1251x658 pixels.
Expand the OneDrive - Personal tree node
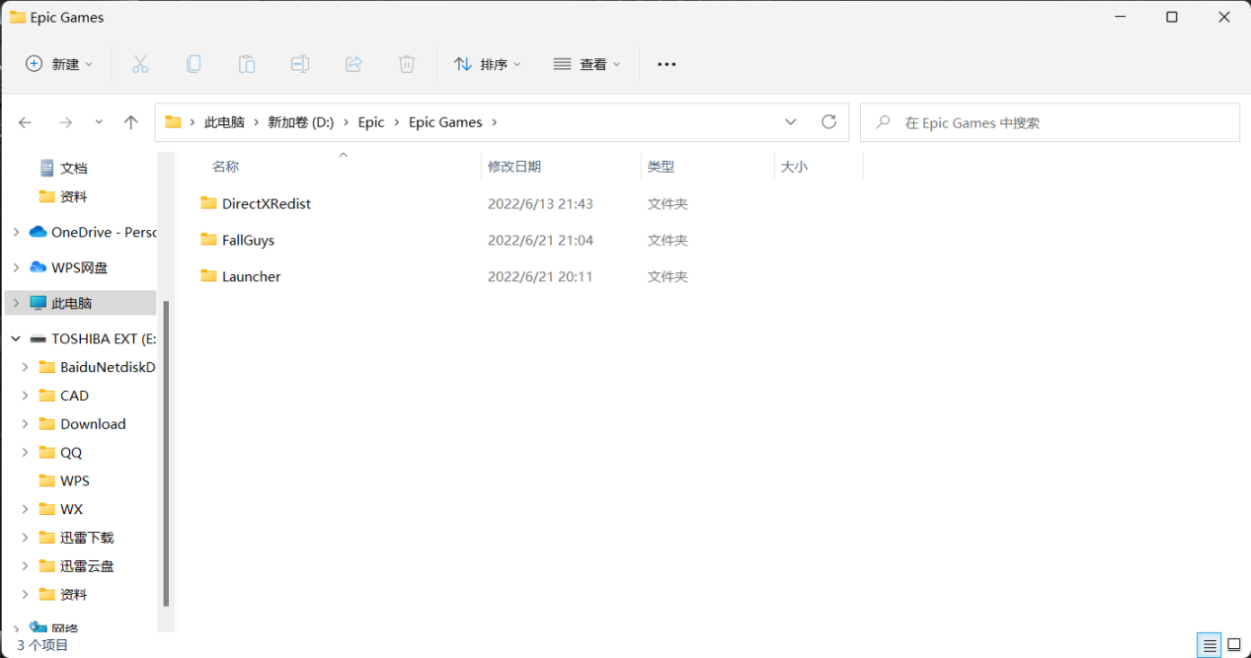16,232
